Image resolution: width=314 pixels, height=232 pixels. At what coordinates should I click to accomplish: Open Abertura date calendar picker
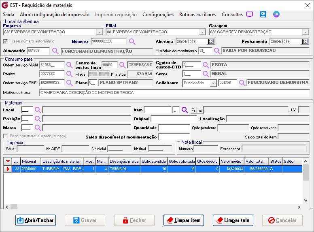pyautogui.click(x=211, y=41)
